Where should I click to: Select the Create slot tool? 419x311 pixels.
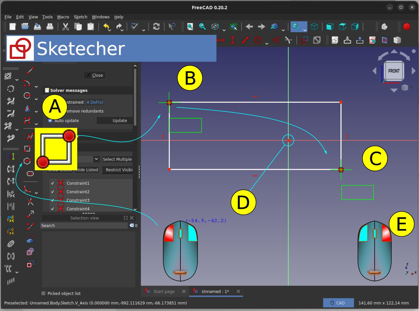[x=30, y=174]
